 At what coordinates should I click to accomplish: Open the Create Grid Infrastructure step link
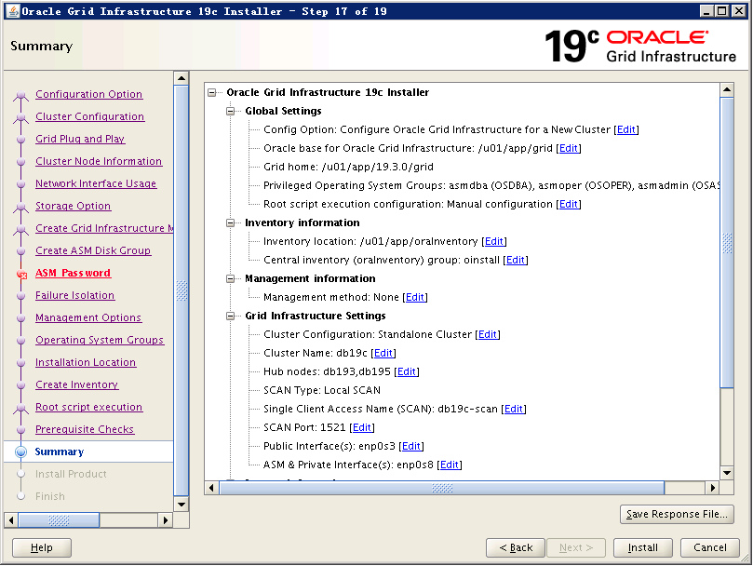coord(104,228)
